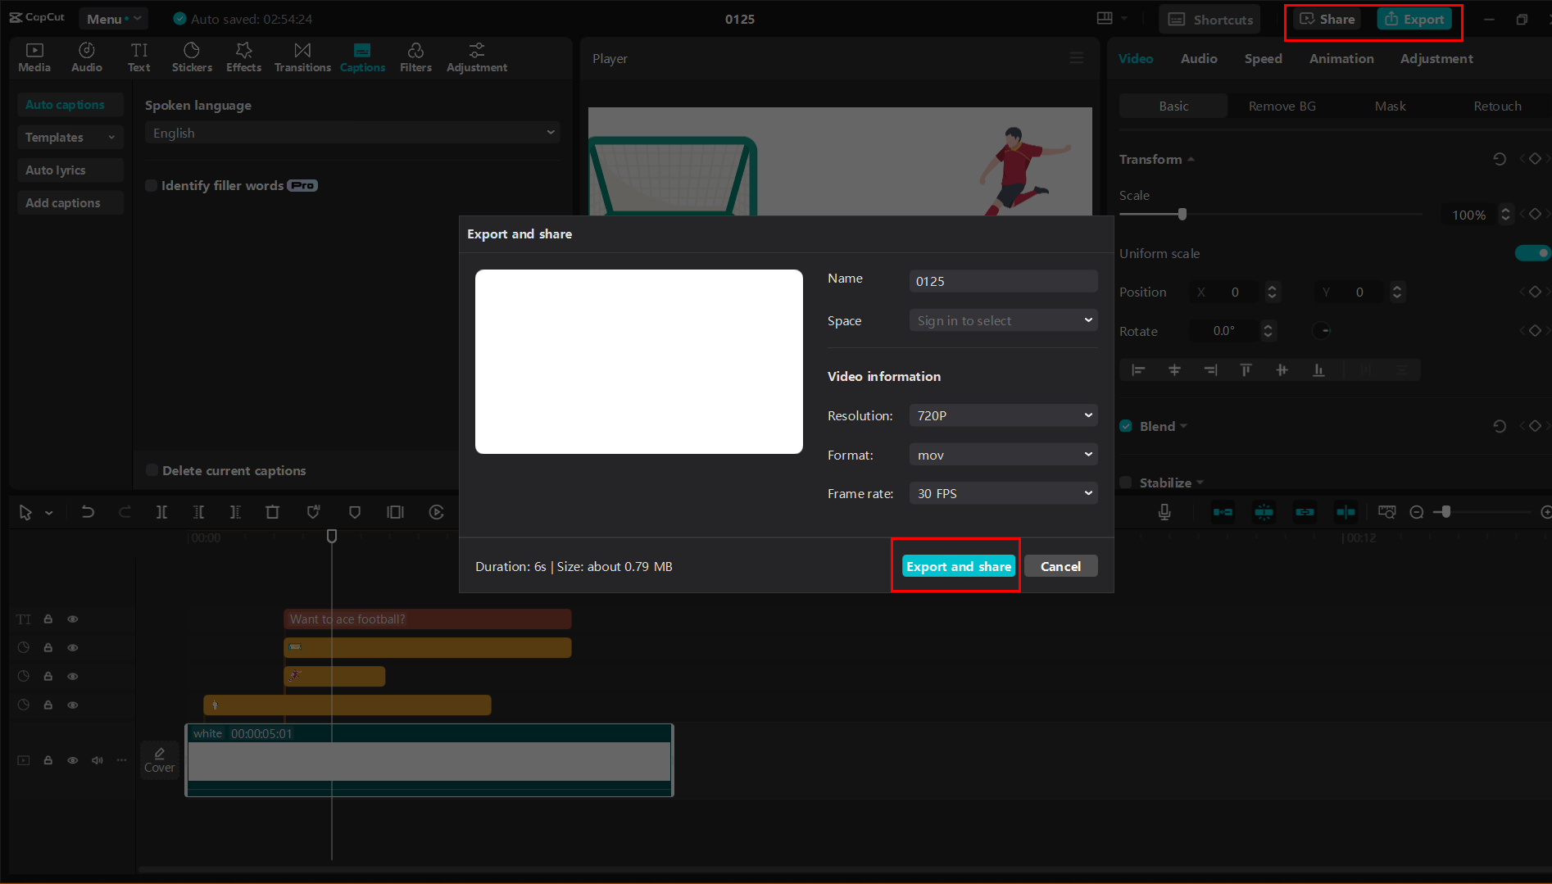Open the Effects panel

point(243,57)
